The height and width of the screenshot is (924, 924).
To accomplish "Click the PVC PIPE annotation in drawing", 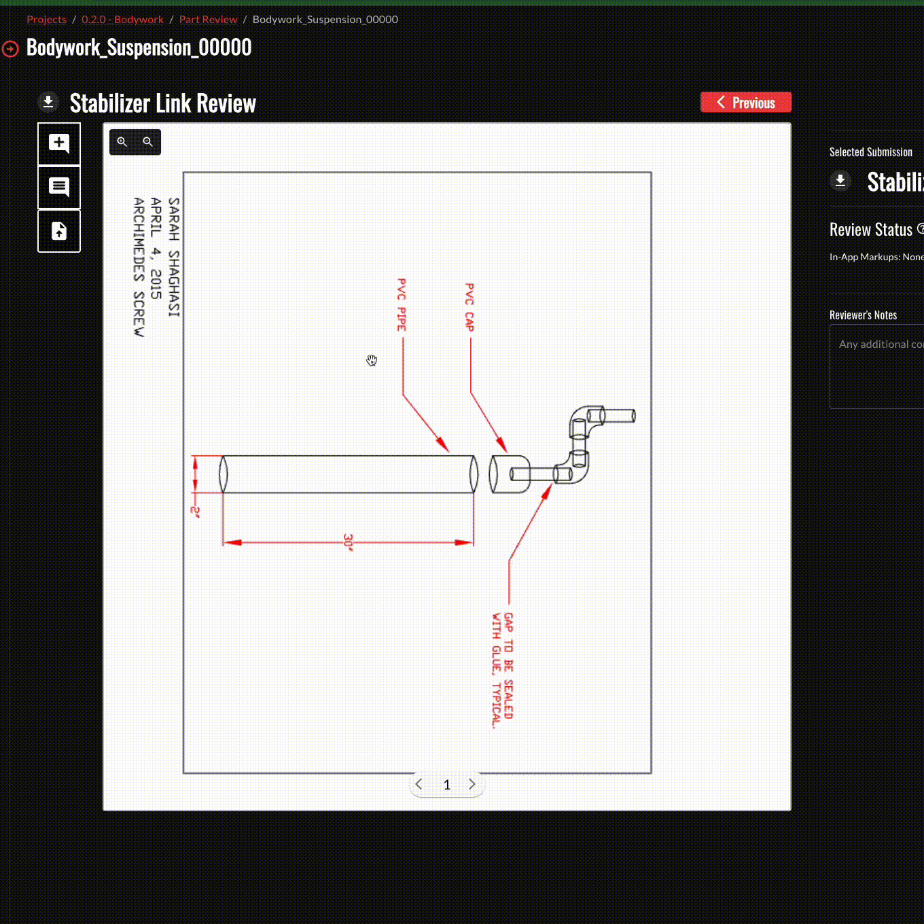I will 402,304.
